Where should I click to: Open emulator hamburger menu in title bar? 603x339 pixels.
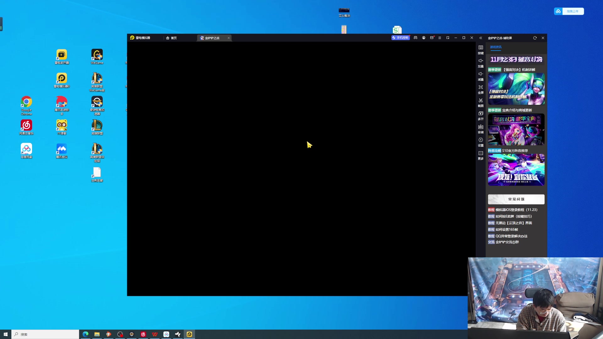(440, 38)
